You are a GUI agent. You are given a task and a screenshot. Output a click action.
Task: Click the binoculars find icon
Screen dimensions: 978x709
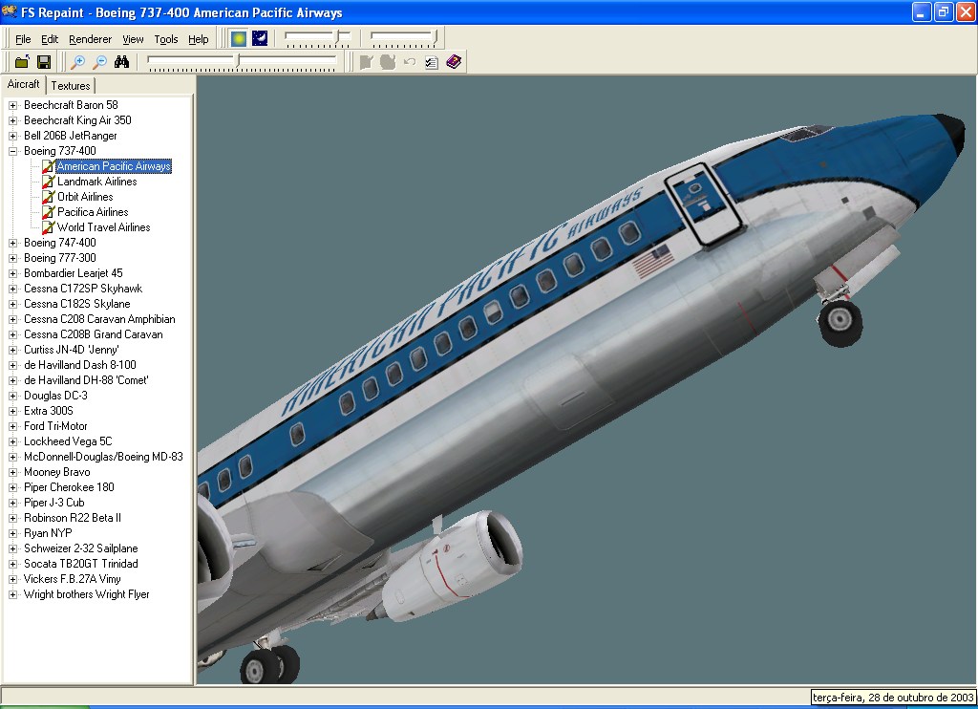(x=121, y=61)
